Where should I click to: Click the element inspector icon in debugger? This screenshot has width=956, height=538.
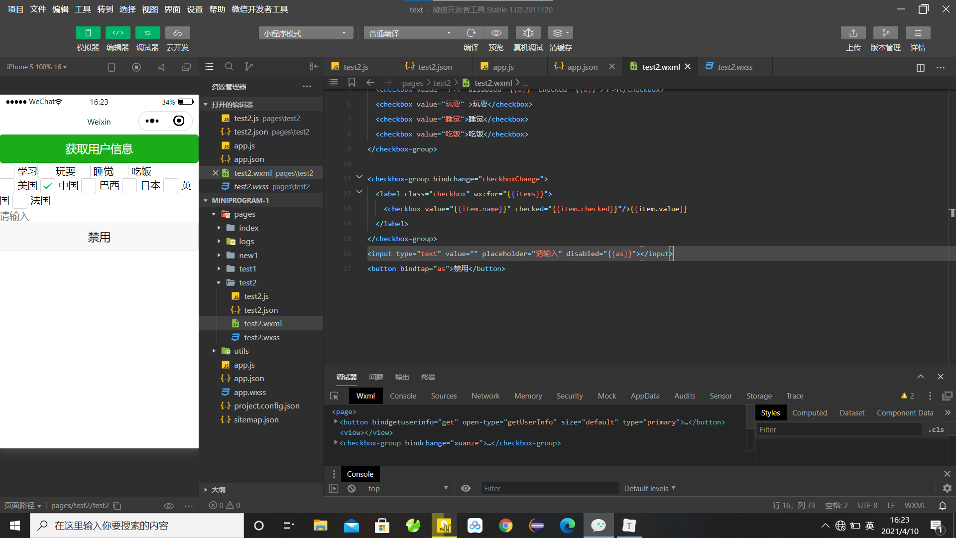click(x=334, y=396)
